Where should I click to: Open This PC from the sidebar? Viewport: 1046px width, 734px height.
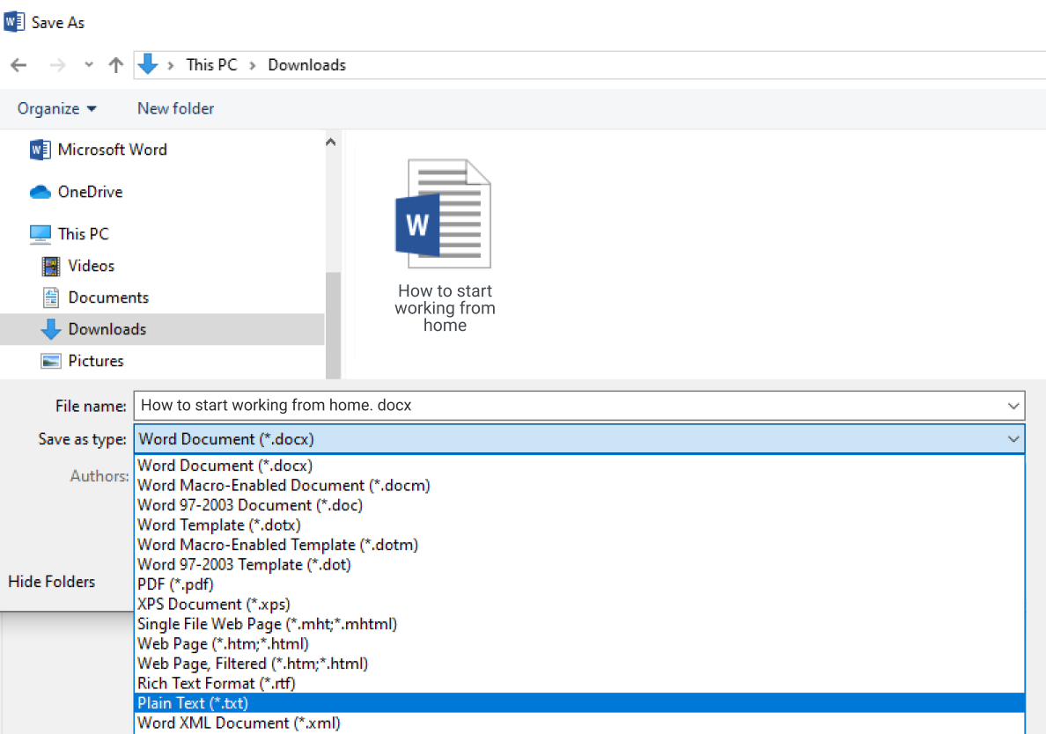(x=41, y=233)
